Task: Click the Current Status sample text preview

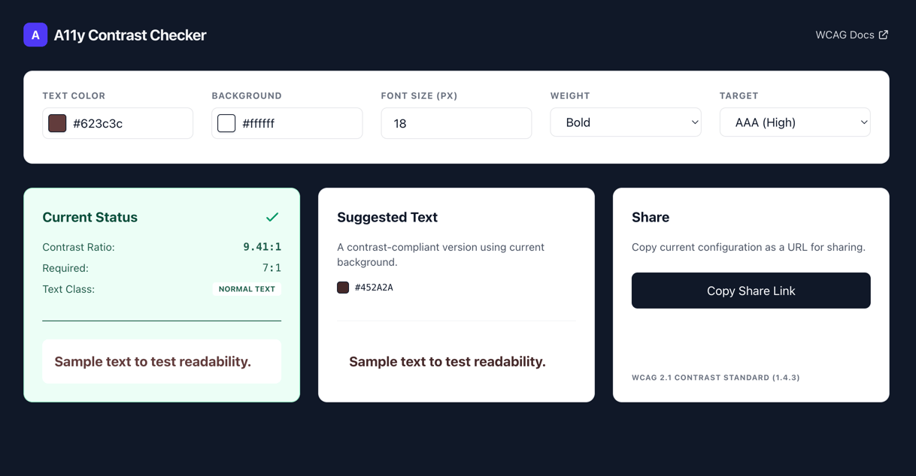Action: click(x=153, y=362)
